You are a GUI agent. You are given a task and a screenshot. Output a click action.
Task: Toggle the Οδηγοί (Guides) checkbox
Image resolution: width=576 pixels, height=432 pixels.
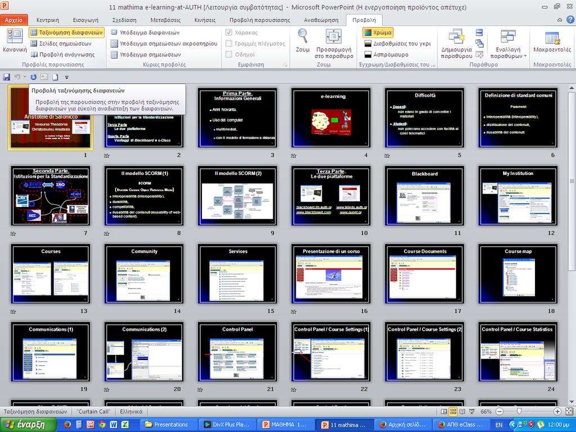coord(228,55)
